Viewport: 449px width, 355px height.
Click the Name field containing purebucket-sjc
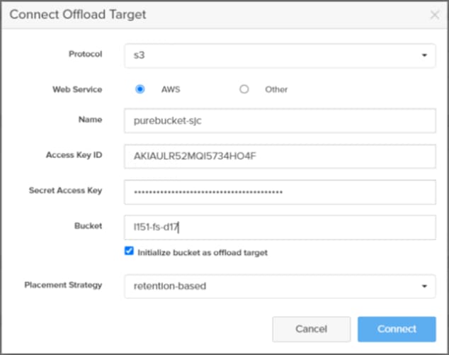point(280,120)
